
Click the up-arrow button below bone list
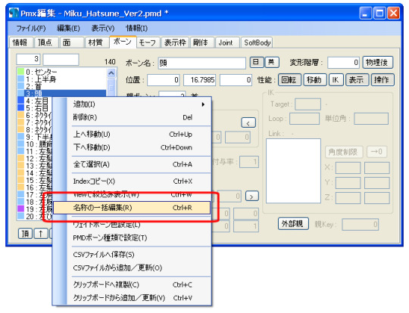pyautogui.click(x=41, y=234)
